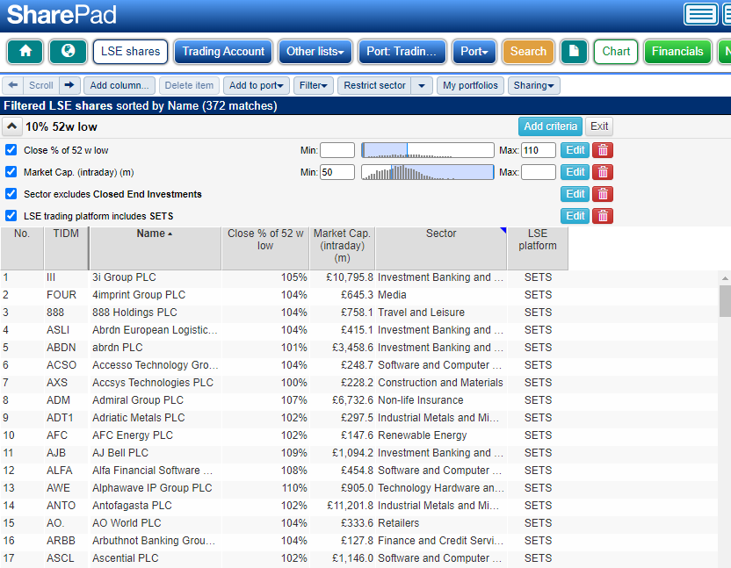731x568 pixels.
Task: Click the Min field for Close % of 52 w low
Action: click(337, 150)
